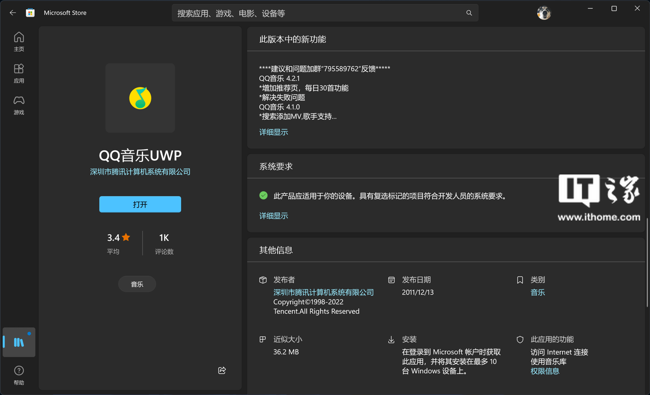The image size is (650, 395).
Task: Expand 详细显示 under 系统要求
Action: tap(274, 216)
